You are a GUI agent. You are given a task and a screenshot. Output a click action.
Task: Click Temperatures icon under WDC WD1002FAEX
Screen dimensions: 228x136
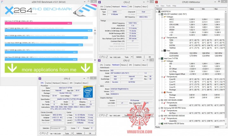click(x=165, y=118)
